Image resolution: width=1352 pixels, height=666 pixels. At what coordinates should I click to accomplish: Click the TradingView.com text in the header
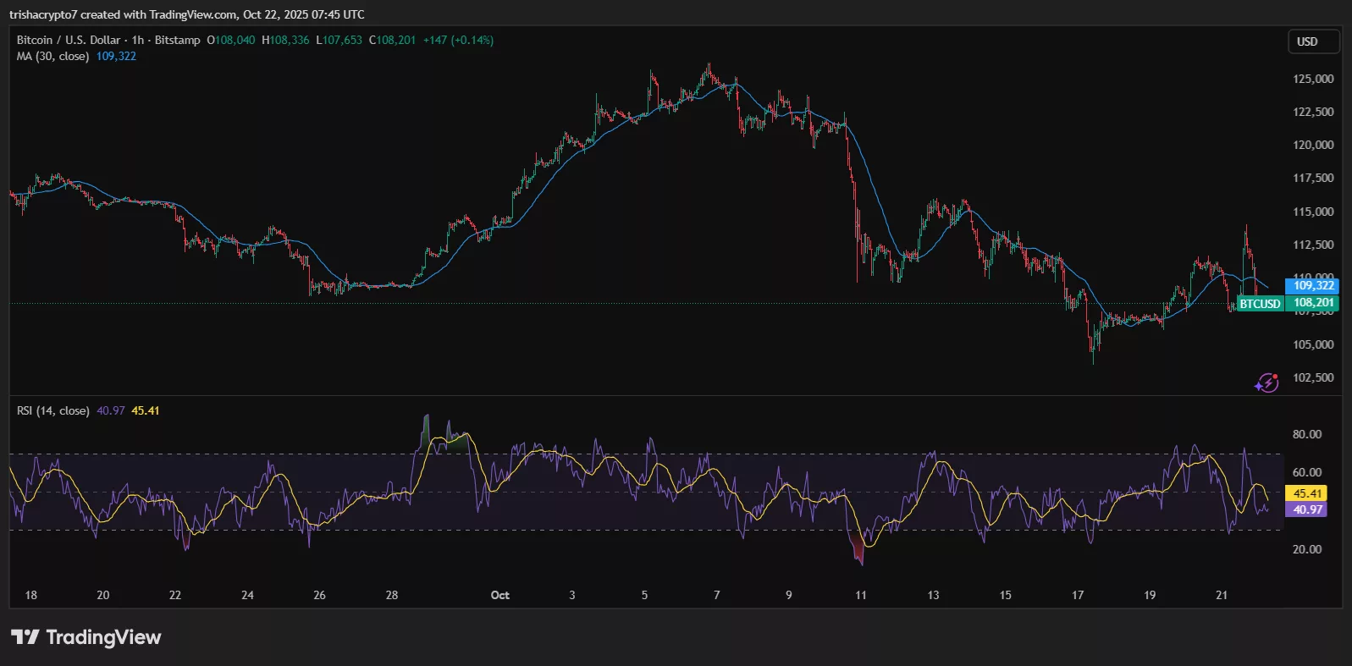pyautogui.click(x=194, y=14)
